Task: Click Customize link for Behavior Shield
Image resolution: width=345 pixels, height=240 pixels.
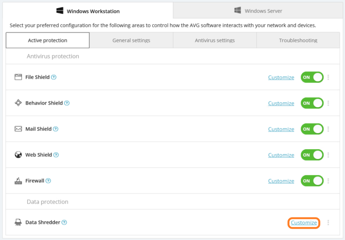Action: tap(281, 103)
